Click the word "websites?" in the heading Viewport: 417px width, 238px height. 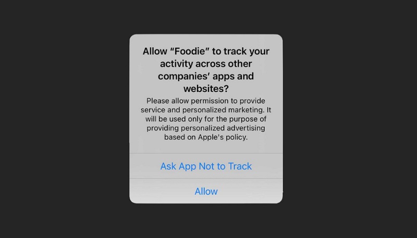(206, 89)
